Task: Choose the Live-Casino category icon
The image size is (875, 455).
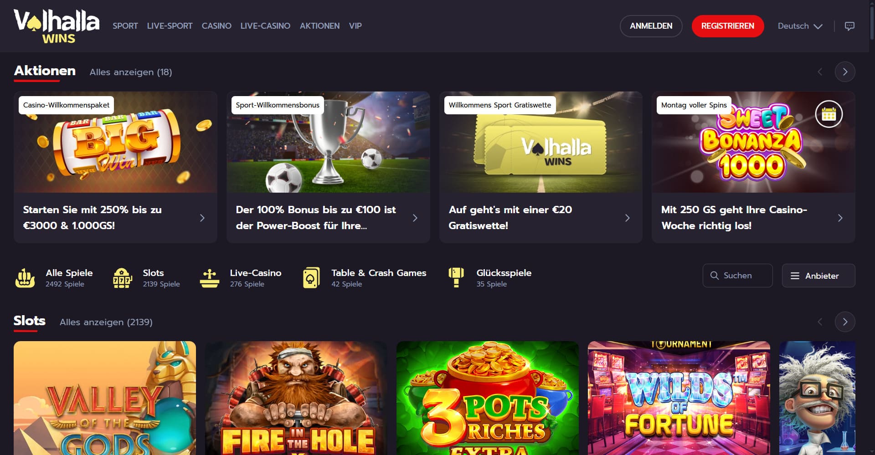Action: pyautogui.click(x=210, y=278)
